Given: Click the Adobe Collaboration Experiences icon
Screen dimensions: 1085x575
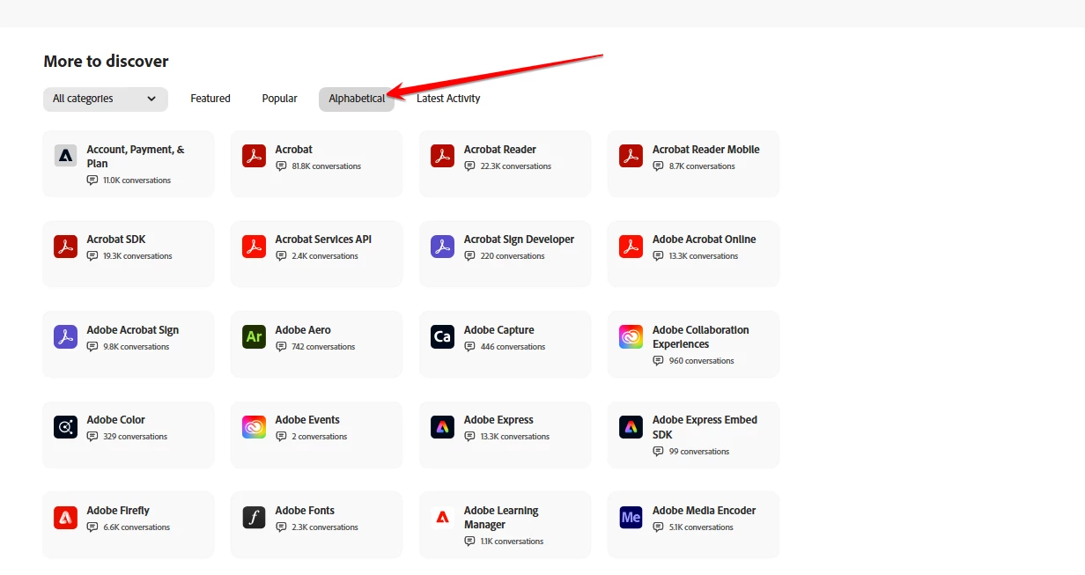Looking at the screenshot, I should 631,336.
